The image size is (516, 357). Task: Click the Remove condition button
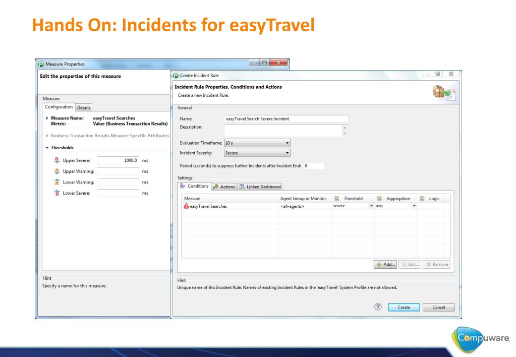(x=437, y=264)
